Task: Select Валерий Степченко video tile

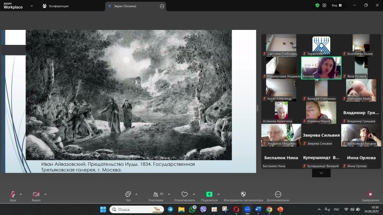Action: tap(321, 90)
